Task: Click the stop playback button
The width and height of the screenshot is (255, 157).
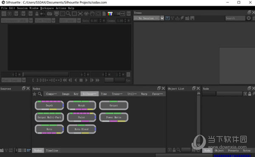Action: (x=81, y=80)
